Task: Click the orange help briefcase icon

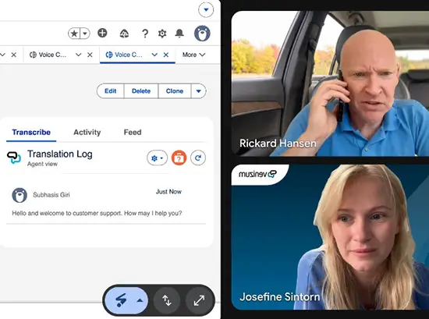Action: [179, 158]
